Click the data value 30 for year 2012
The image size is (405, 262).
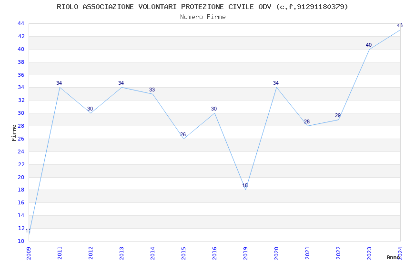[x=90, y=109]
